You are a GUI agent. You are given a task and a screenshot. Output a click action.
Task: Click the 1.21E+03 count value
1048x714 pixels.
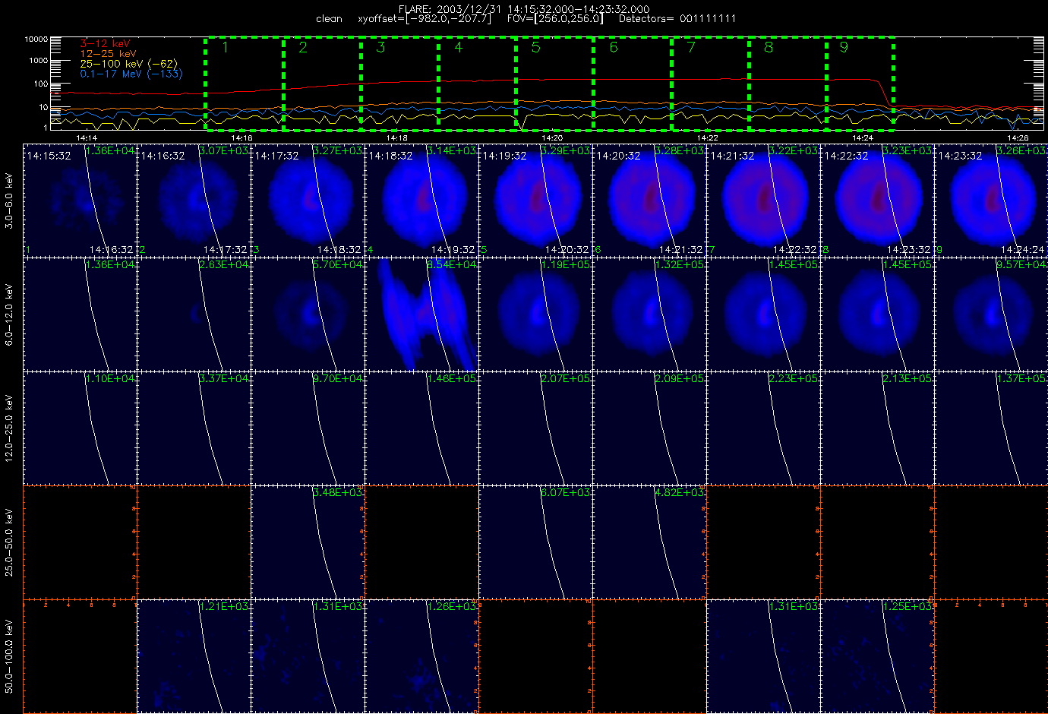pyautogui.click(x=223, y=607)
